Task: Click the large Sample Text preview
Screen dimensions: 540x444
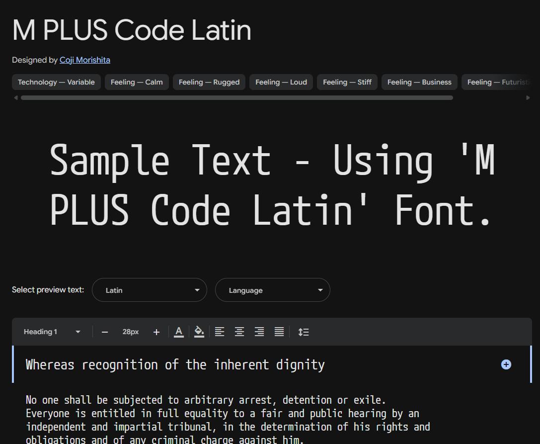Action: tap(272, 185)
